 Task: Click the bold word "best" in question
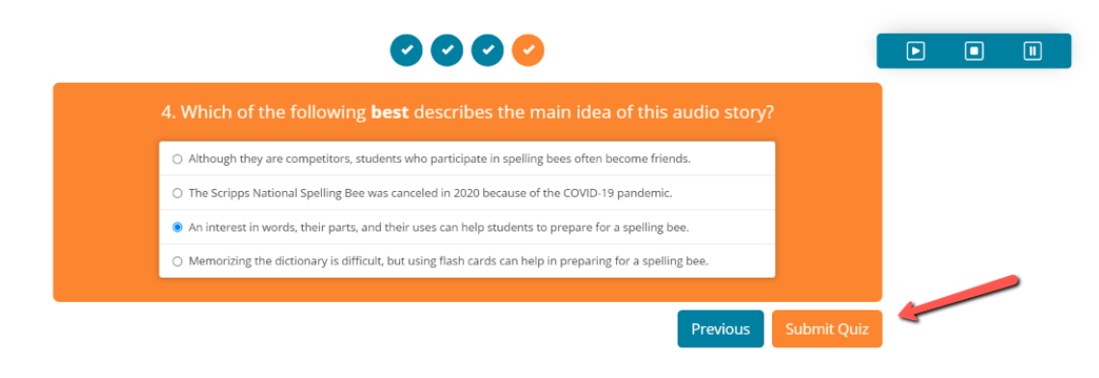point(389,112)
